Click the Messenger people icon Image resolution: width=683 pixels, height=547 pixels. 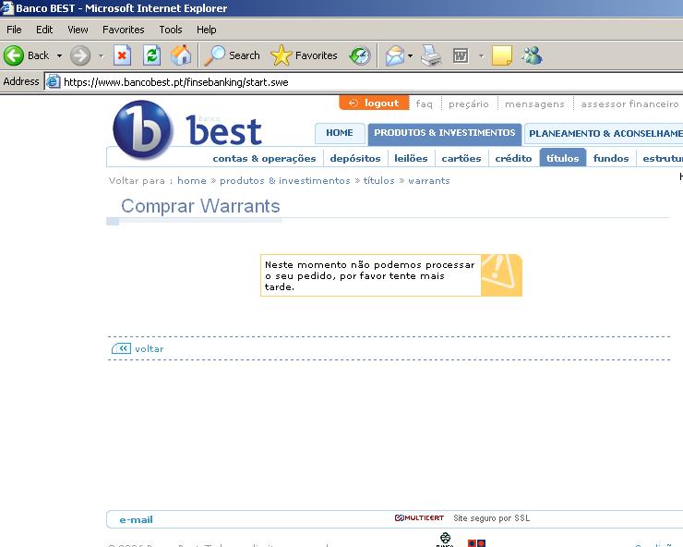(532, 55)
